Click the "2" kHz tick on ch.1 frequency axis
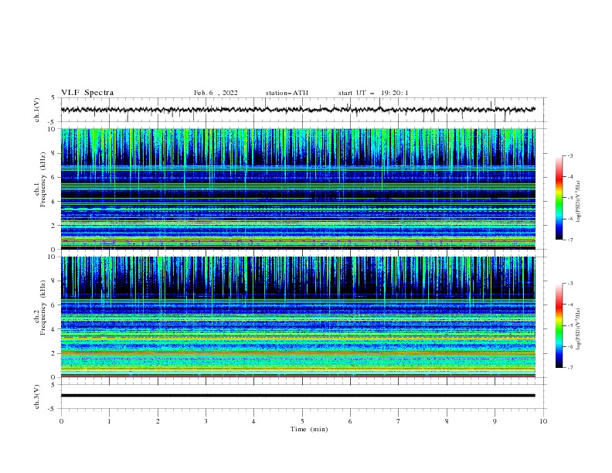 pos(53,225)
